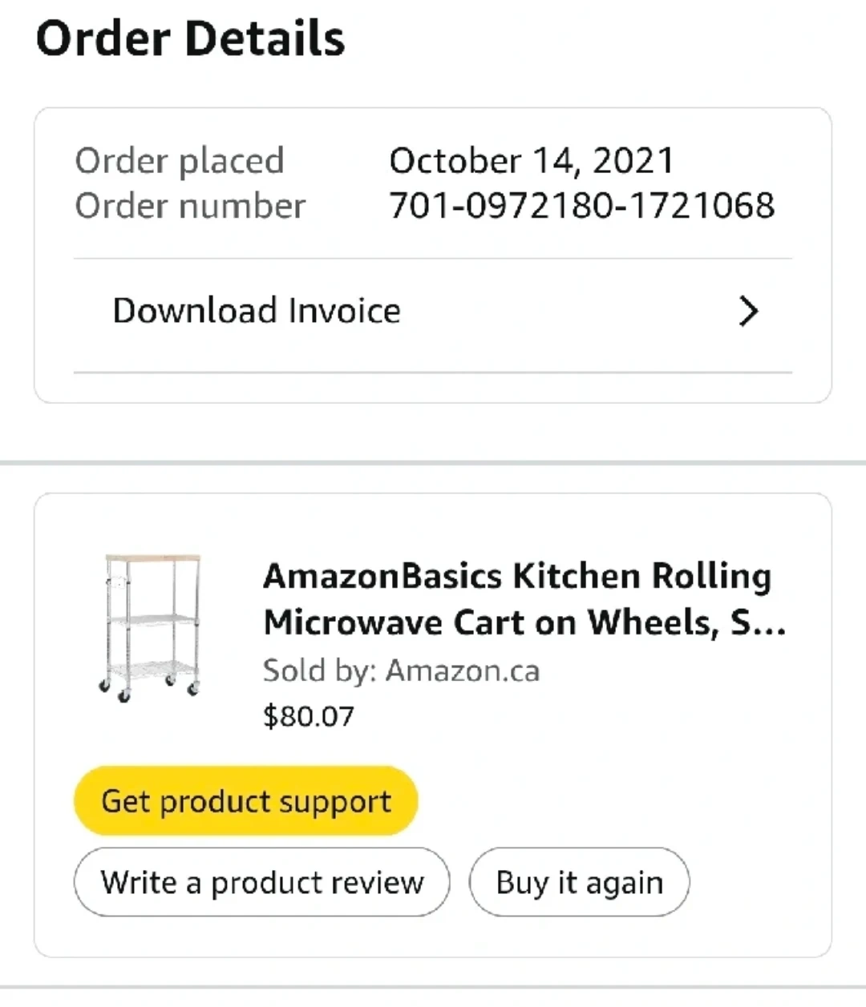
Task: Click the Download Invoice chevron arrow
Action: 748,312
